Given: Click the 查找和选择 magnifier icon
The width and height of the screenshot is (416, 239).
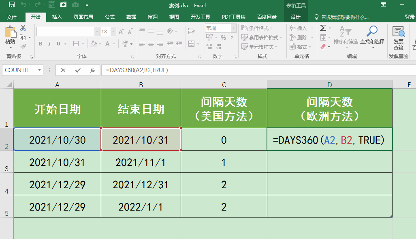Looking at the screenshot, I should (372, 30).
